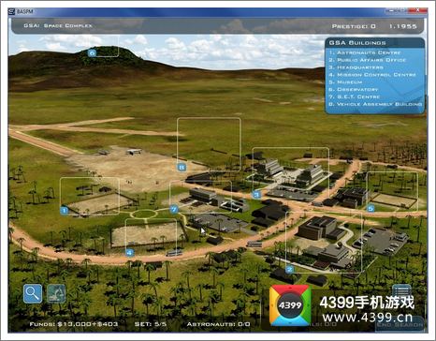This screenshot has height=341, width=436.
Task: Choose '7. S.E.T. Centre' in the list
Action: click(355, 96)
